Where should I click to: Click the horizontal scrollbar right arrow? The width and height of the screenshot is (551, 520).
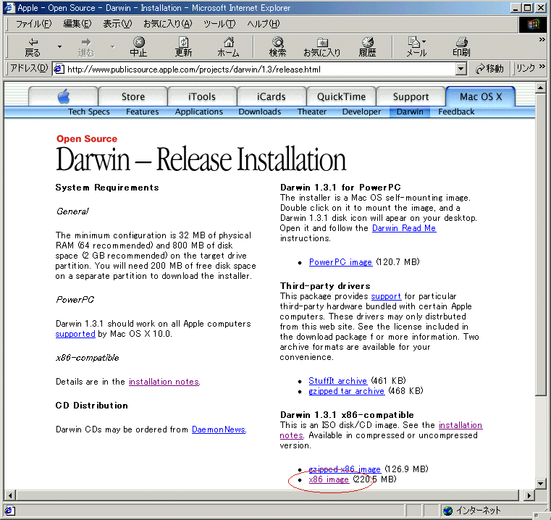coord(529,496)
